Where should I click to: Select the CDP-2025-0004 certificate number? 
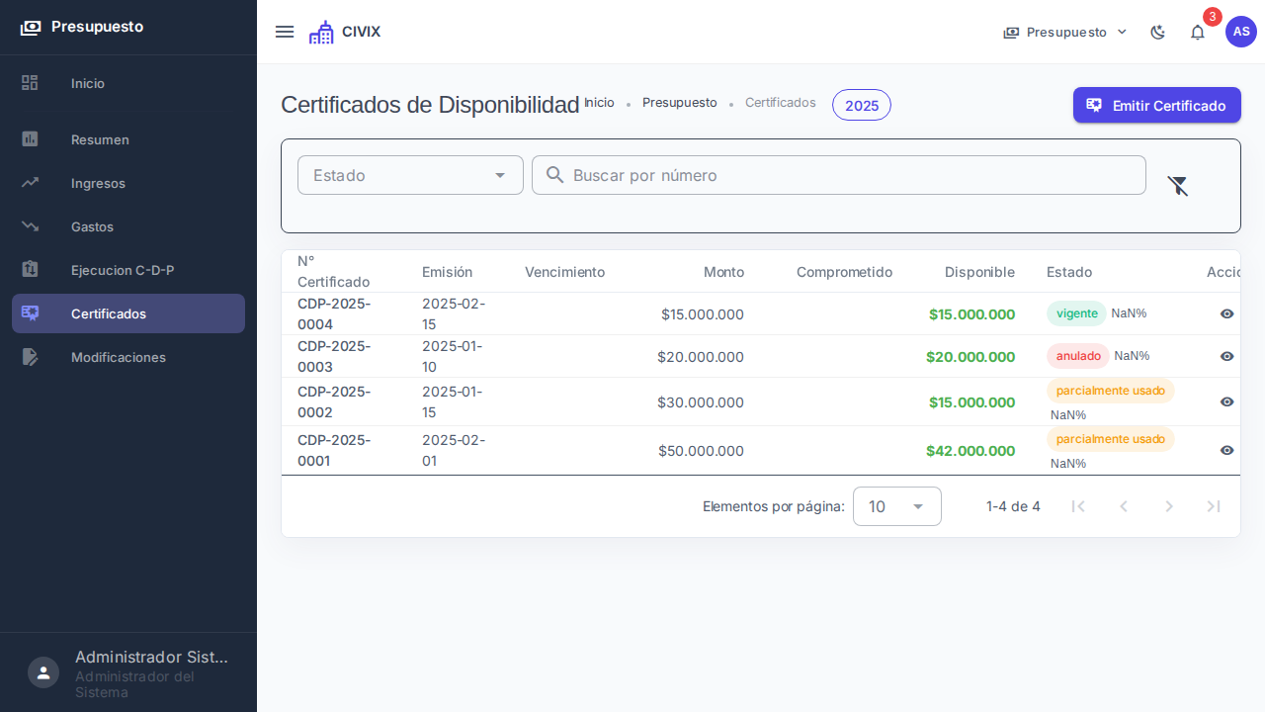coord(334,313)
